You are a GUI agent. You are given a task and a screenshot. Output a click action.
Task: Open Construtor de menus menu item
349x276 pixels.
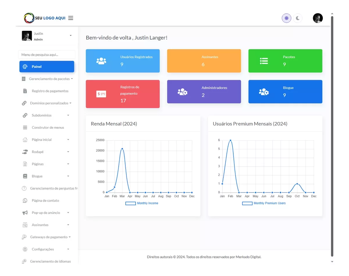tap(48, 128)
